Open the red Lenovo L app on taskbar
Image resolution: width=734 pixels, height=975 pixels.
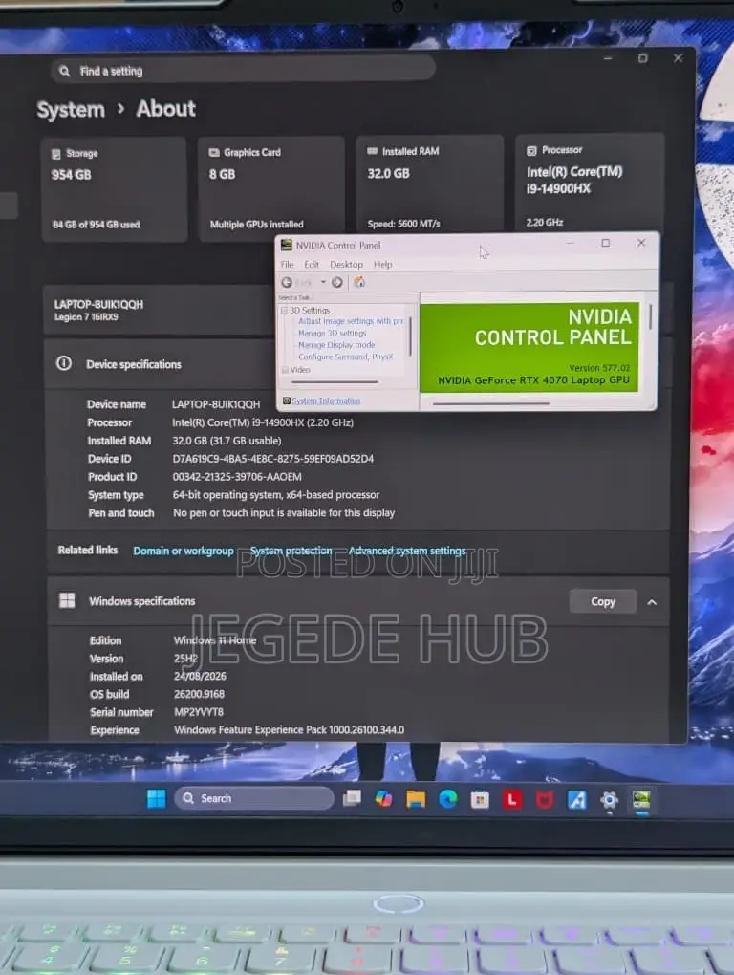512,800
